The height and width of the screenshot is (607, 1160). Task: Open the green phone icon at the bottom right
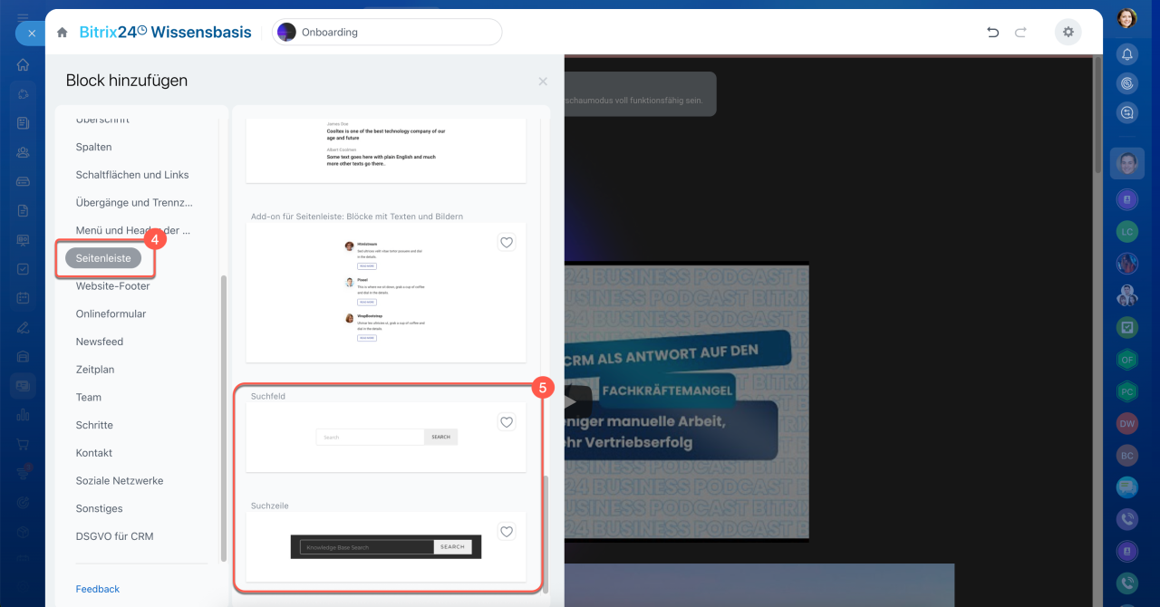pyautogui.click(x=1127, y=583)
